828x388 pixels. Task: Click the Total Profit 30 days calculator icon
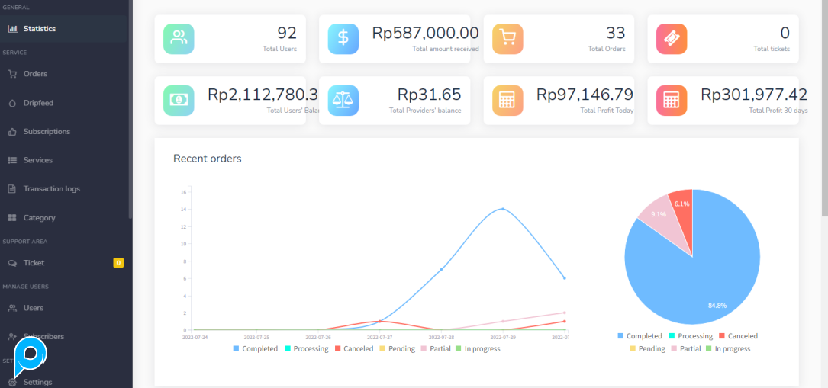tap(672, 101)
